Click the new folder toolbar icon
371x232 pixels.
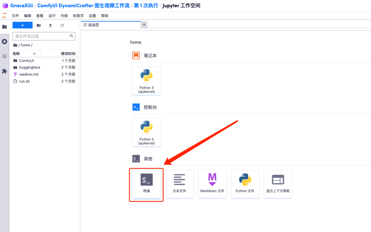(38, 25)
